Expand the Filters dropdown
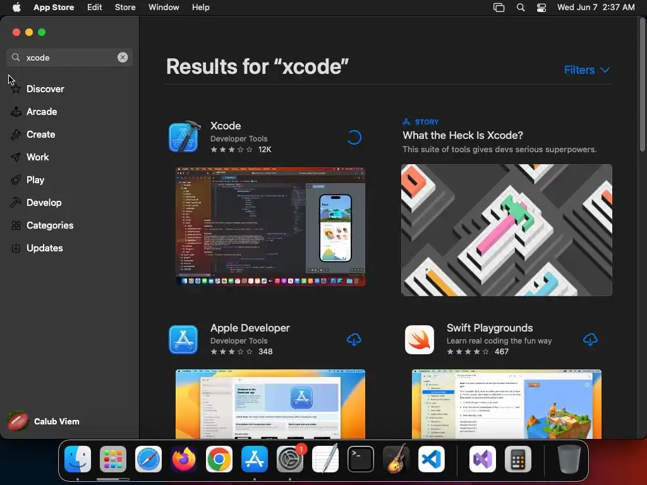This screenshot has height=485, width=647. 587,69
